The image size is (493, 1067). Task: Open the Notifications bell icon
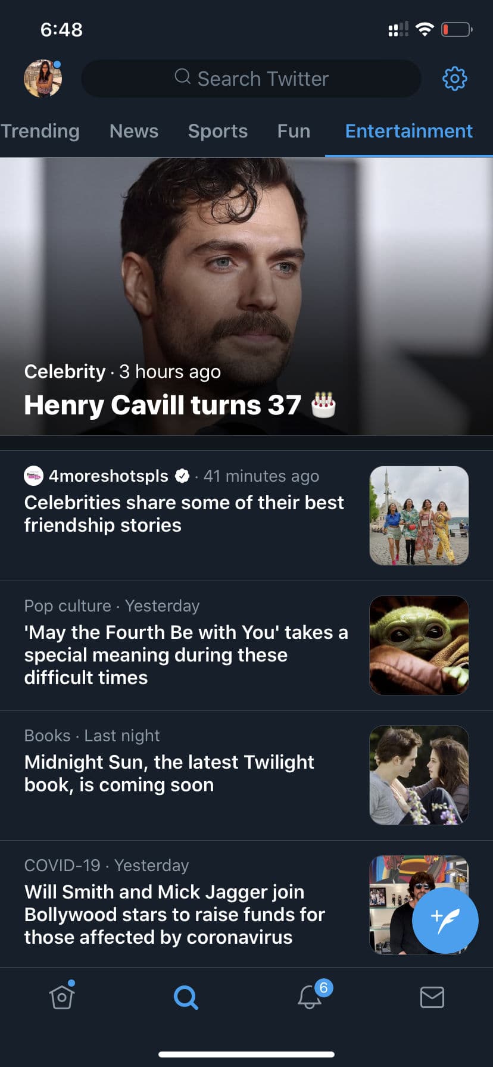310,997
